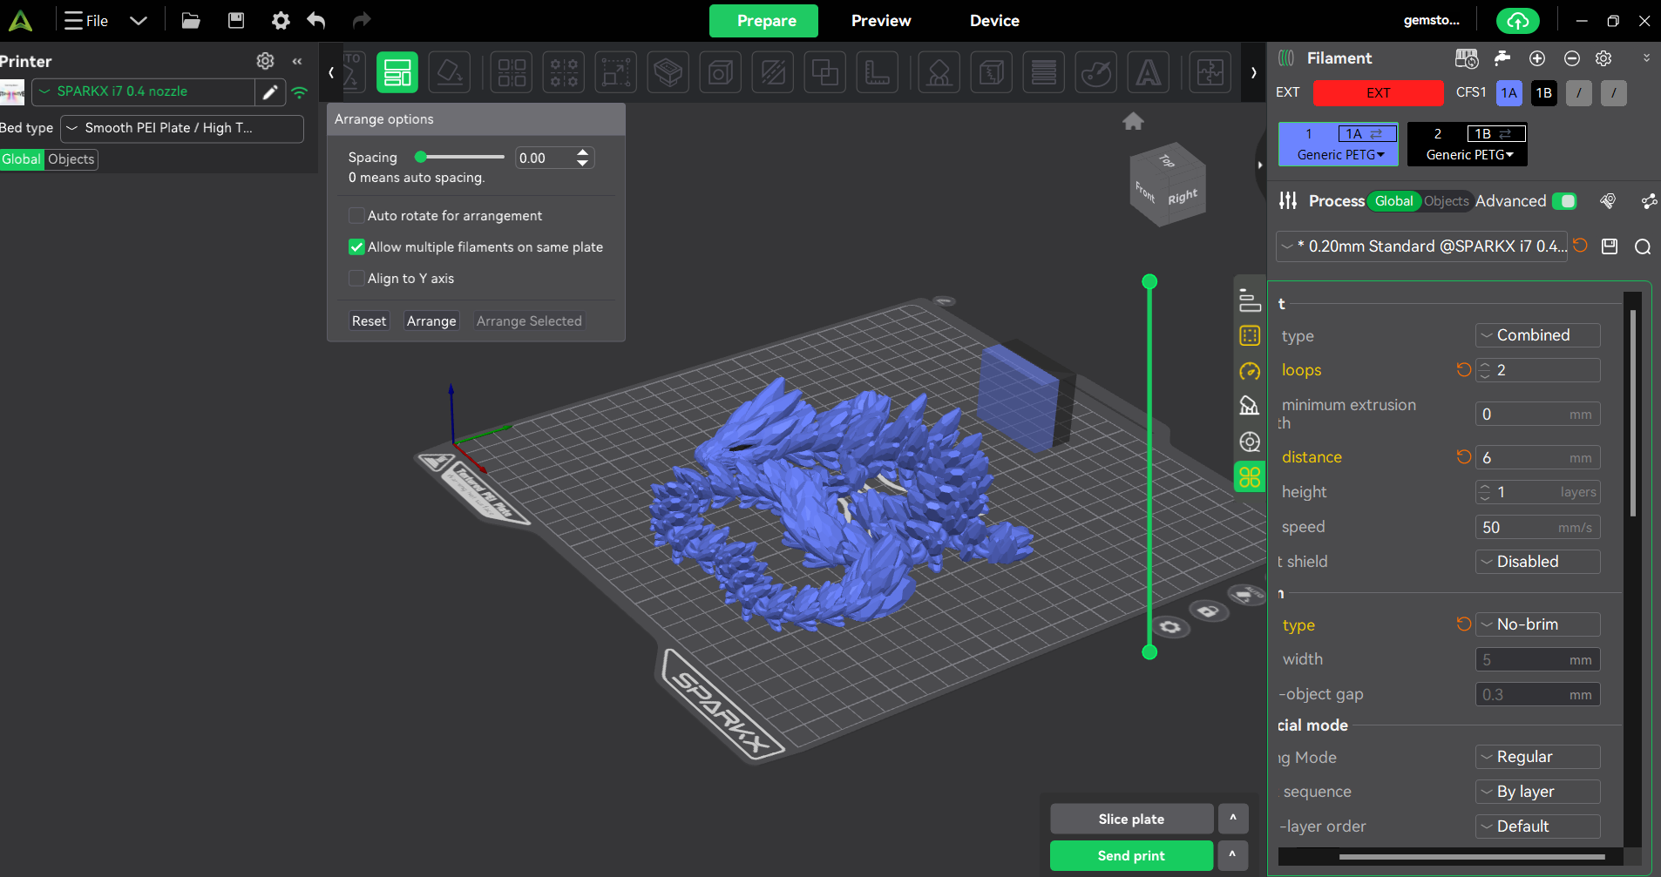1661x877 pixels.
Task: Uncheck Allow multiple filaments on same plate
Action: pos(356,247)
